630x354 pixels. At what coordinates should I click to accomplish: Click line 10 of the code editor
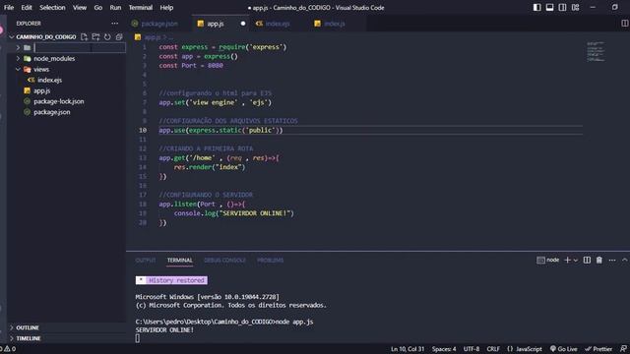coord(370,130)
